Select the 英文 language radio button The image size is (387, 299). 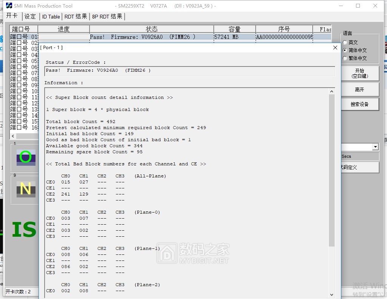(x=345, y=42)
